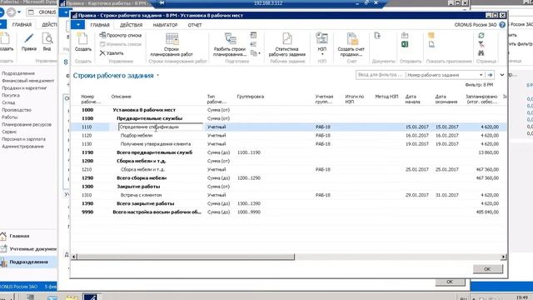The image size is (533, 300).
Task: Click OK button in job task lines window
Action: (x=487, y=269)
